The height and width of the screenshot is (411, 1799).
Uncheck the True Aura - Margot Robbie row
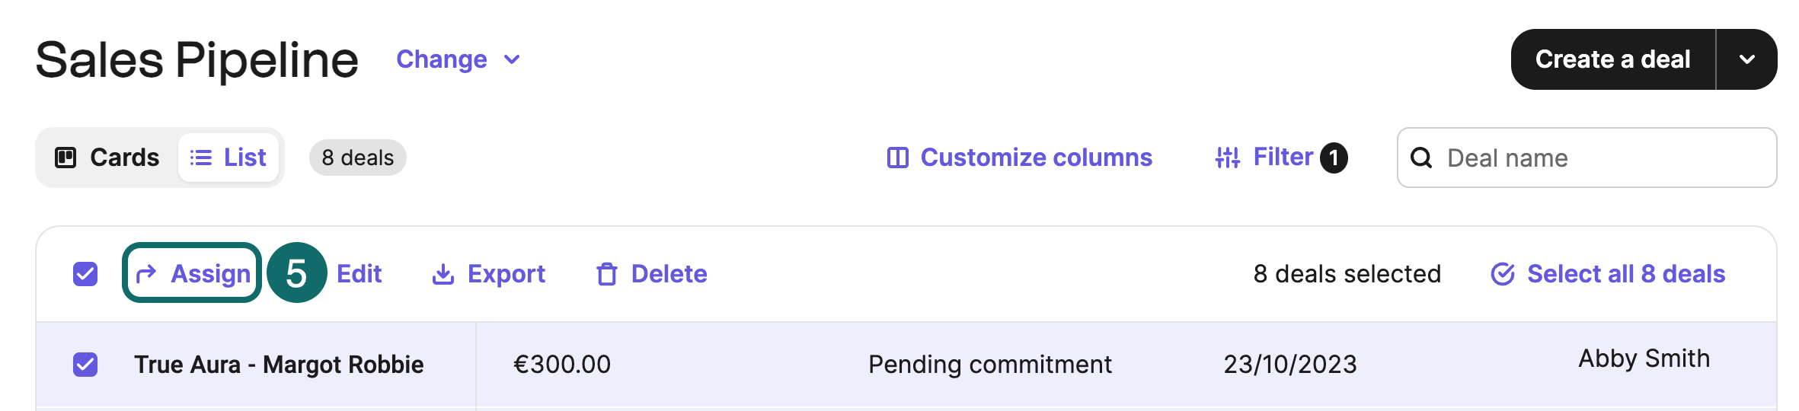(85, 365)
